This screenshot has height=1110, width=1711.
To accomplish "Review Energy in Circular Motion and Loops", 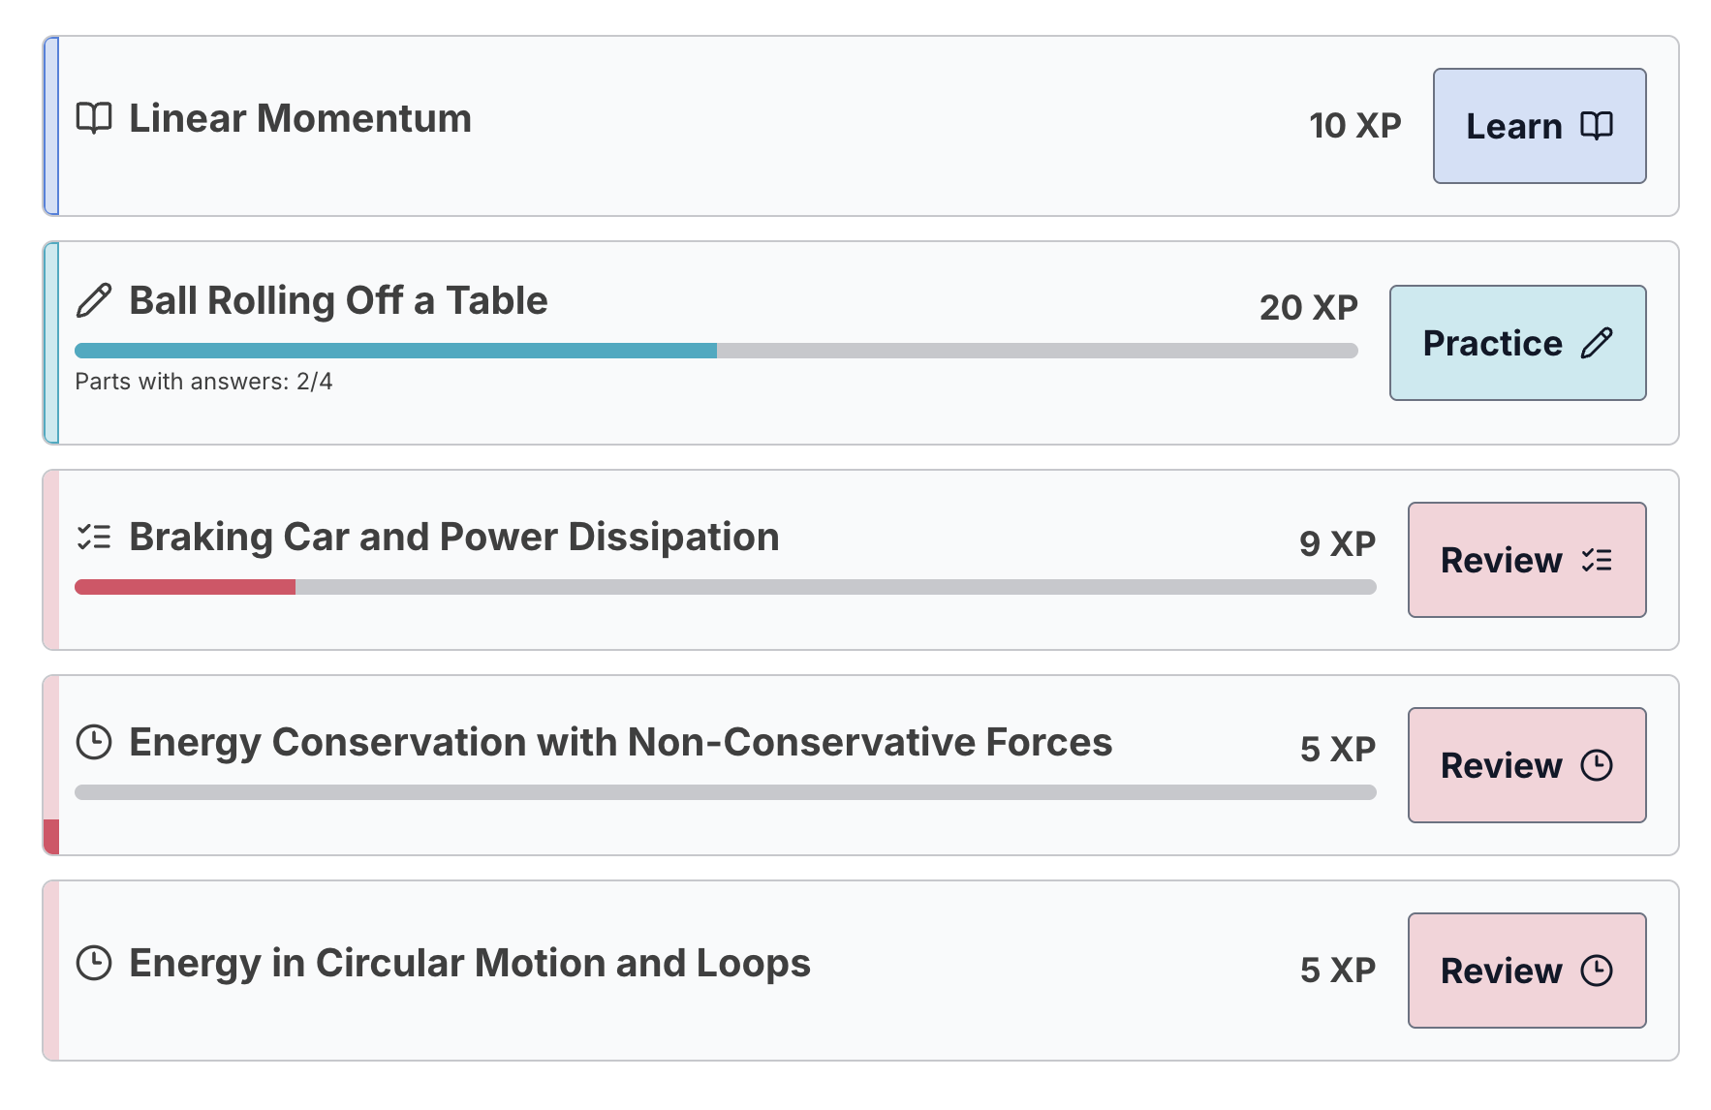I will click(x=1526, y=971).
